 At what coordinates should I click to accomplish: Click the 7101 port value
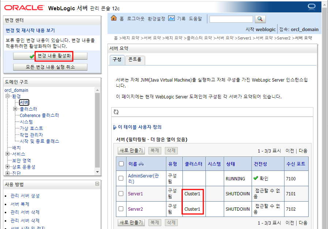291,194
